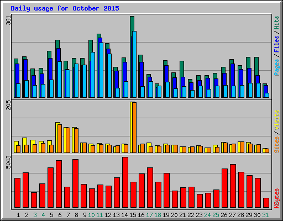
Task: Click green day label '24' on the x-axis
Action: (207, 215)
